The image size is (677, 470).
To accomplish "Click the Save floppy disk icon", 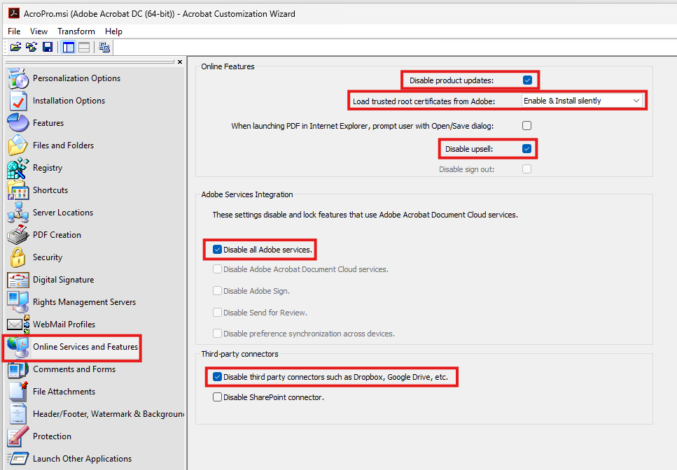I will tap(48, 47).
